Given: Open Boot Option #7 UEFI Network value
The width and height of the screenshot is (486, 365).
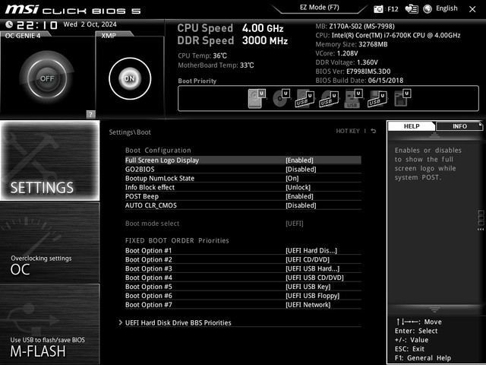Looking at the screenshot, I should tap(308, 305).
